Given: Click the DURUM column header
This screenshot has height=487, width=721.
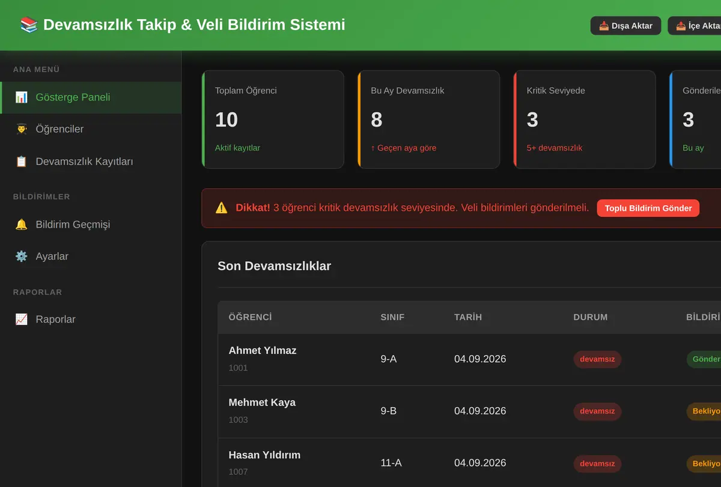Looking at the screenshot, I should 591,317.
